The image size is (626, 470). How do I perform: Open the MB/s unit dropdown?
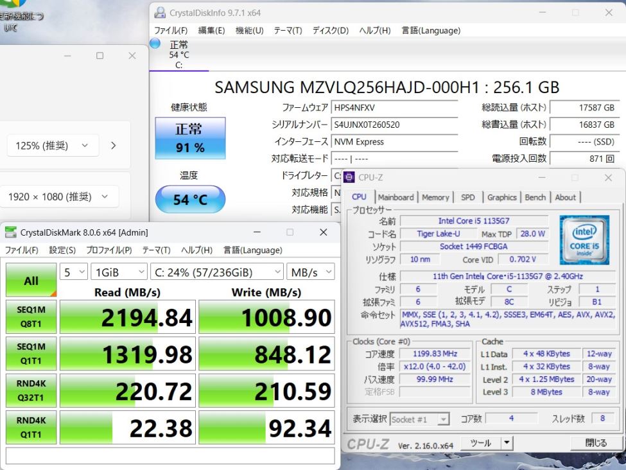point(310,272)
